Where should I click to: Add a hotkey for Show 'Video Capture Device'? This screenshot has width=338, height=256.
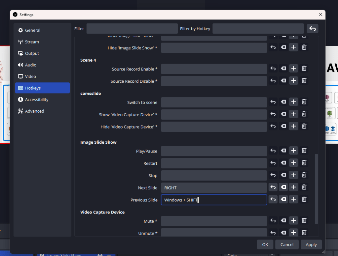click(293, 114)
